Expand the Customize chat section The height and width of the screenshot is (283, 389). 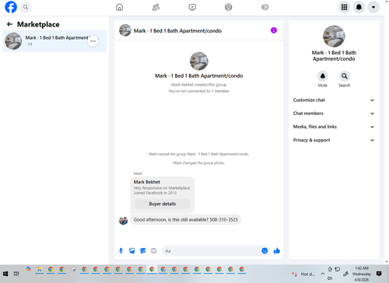334,100
